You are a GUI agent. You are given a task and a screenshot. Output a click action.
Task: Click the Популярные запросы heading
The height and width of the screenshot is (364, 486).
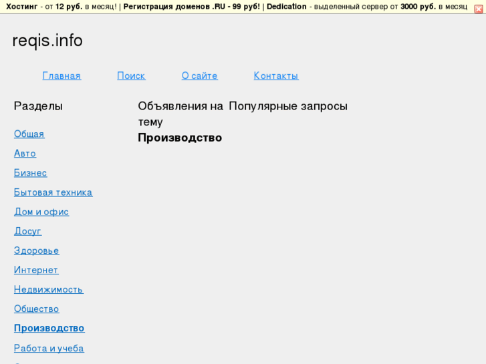coord(288,106)
